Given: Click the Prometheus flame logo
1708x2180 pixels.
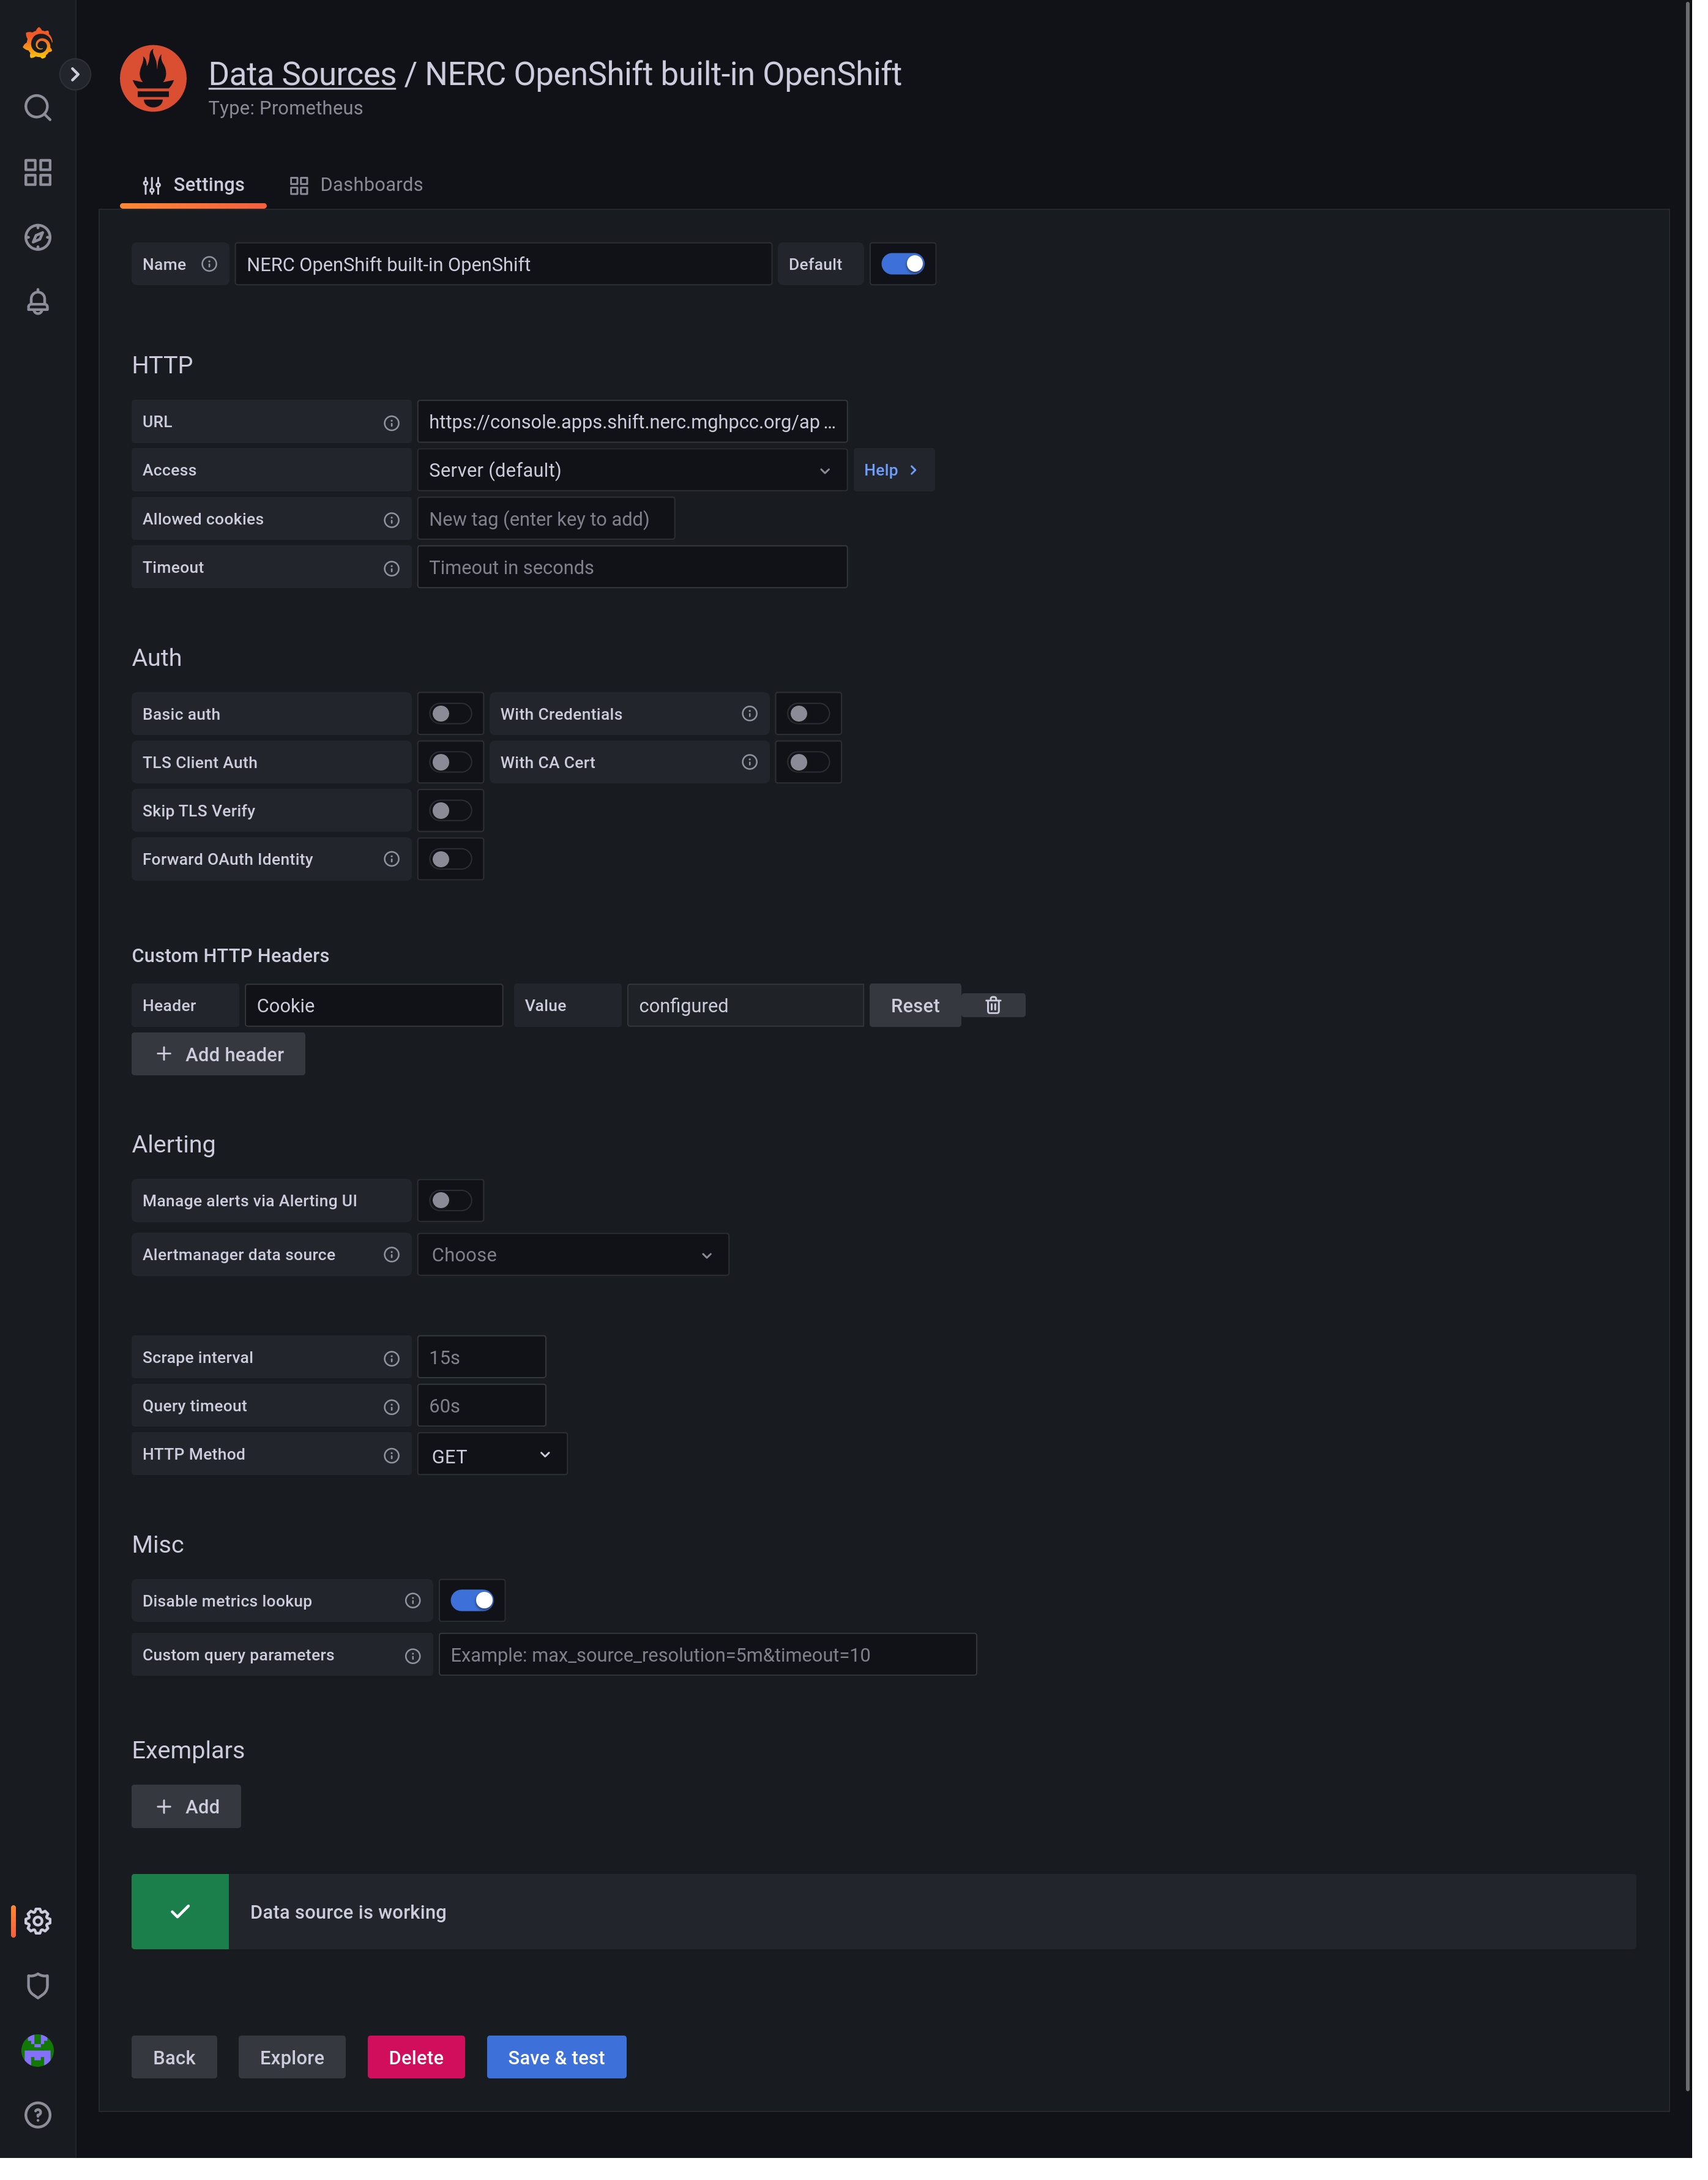Looking at the screenshot, I should (x=154, y=79).
